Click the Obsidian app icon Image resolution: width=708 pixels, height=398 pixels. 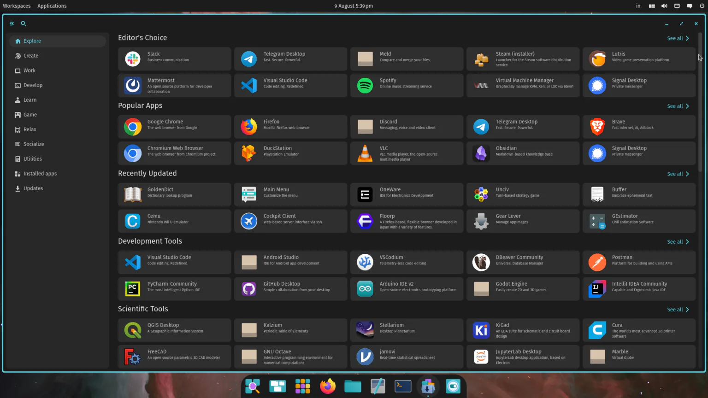click(481, 153)
